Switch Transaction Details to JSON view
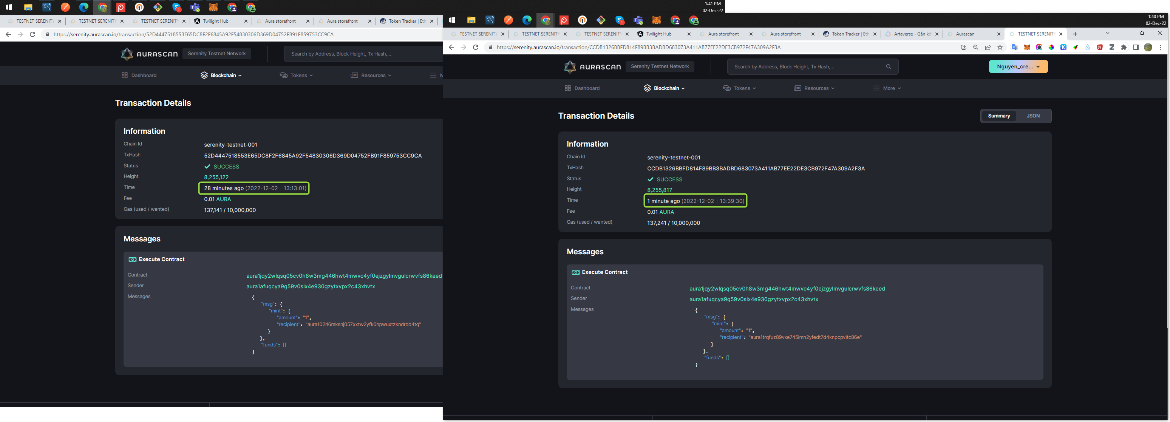 click(1033, 116)
